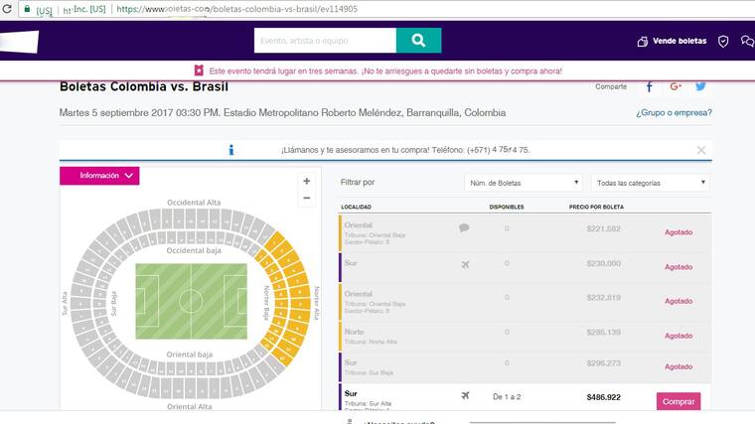Sort by the Precio por boleta column

coord(596,207)
